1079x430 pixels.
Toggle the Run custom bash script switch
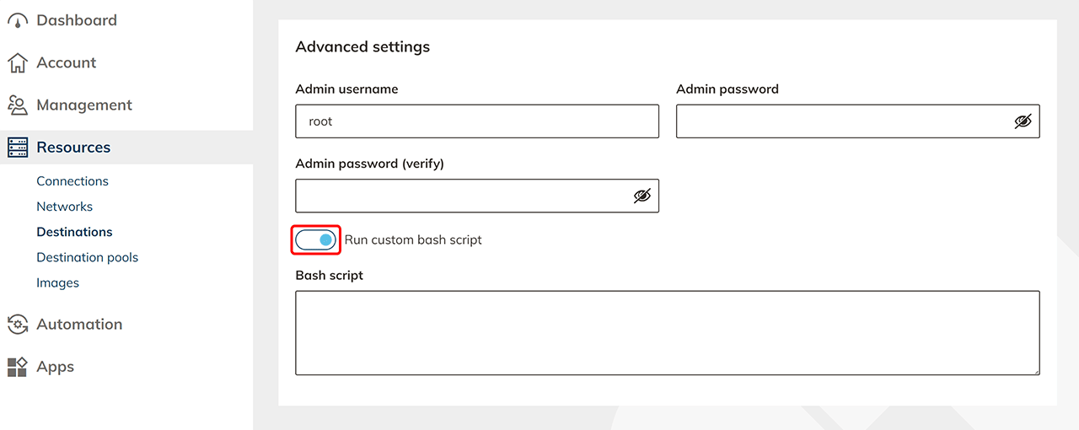[316, 240]
